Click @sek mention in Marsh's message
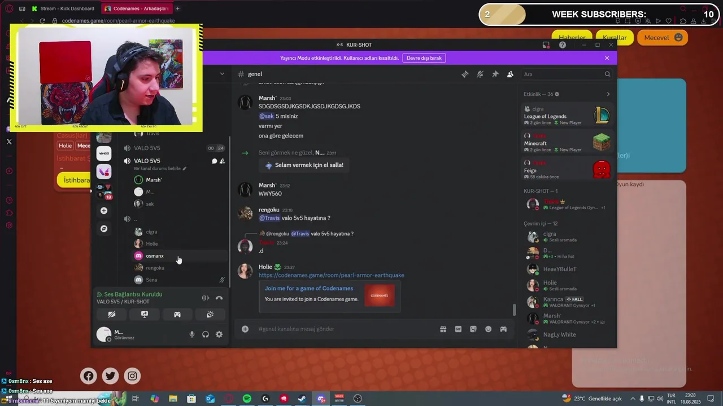The image size is (723, 406). [266, 116]
